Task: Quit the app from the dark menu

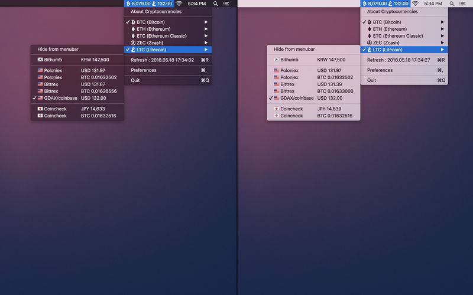Action: 168,80
